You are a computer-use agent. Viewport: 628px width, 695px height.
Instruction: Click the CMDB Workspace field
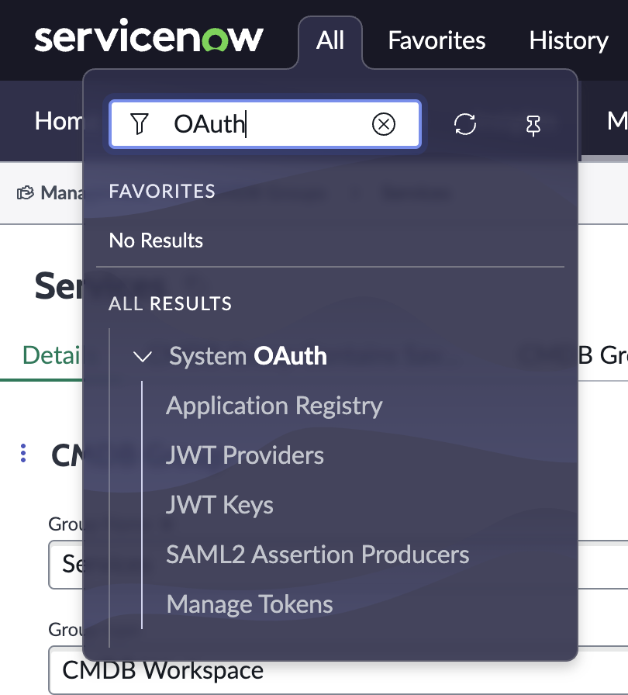tap(338, 669)
